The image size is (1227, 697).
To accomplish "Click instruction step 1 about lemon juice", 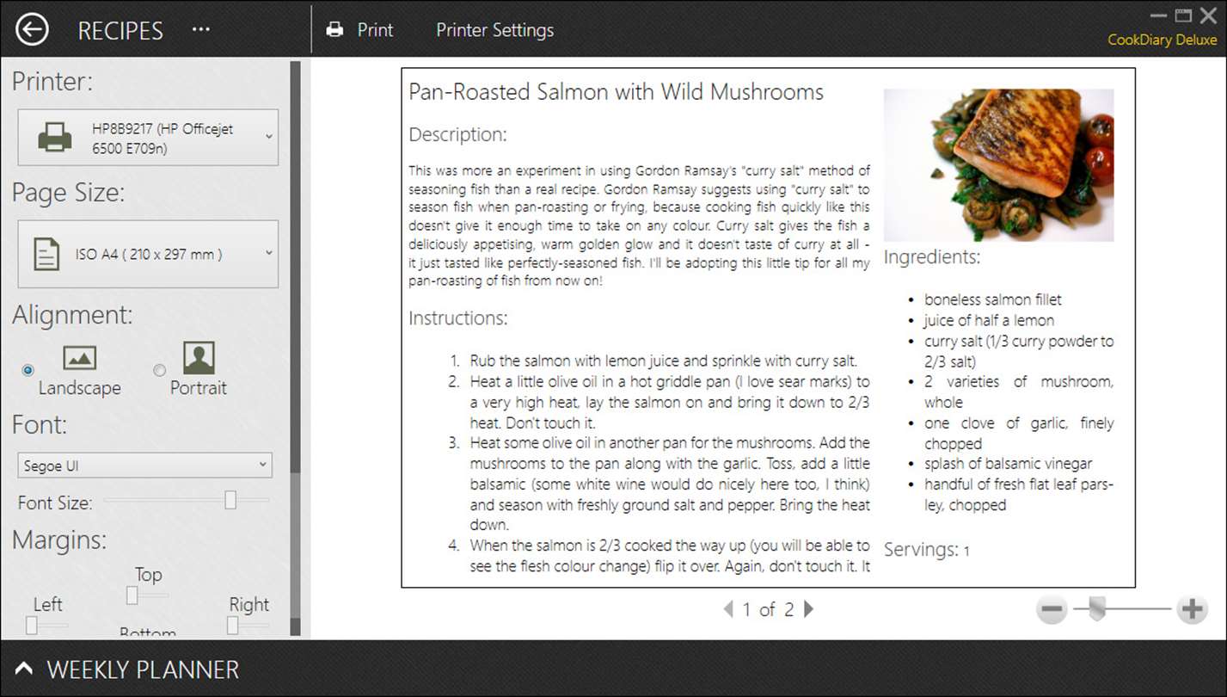I will coord(663,361).
